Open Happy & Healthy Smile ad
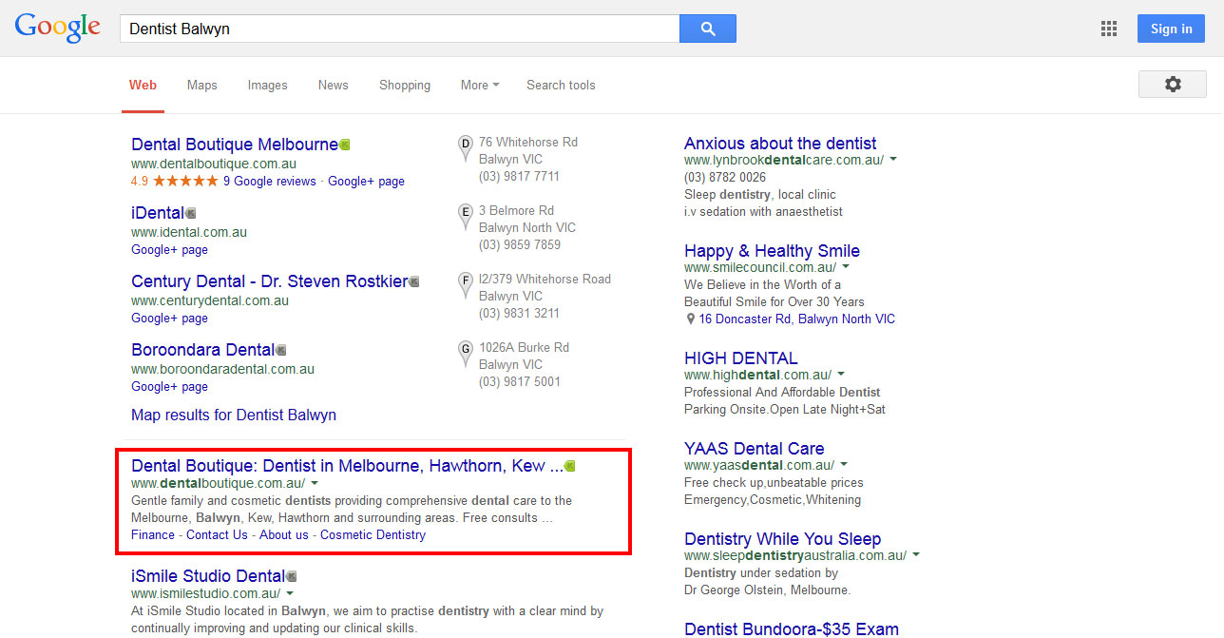 coord(772,251)
